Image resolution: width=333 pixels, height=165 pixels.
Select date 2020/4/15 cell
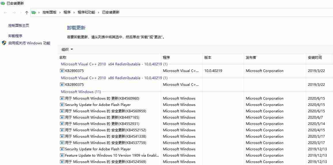(316, 130)
